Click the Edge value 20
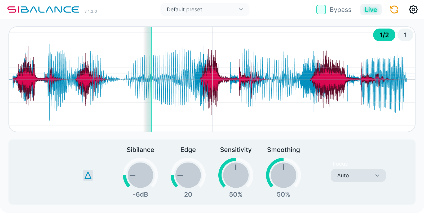Image resolution: width=424 pixels, height=213 pixels. 188,195
